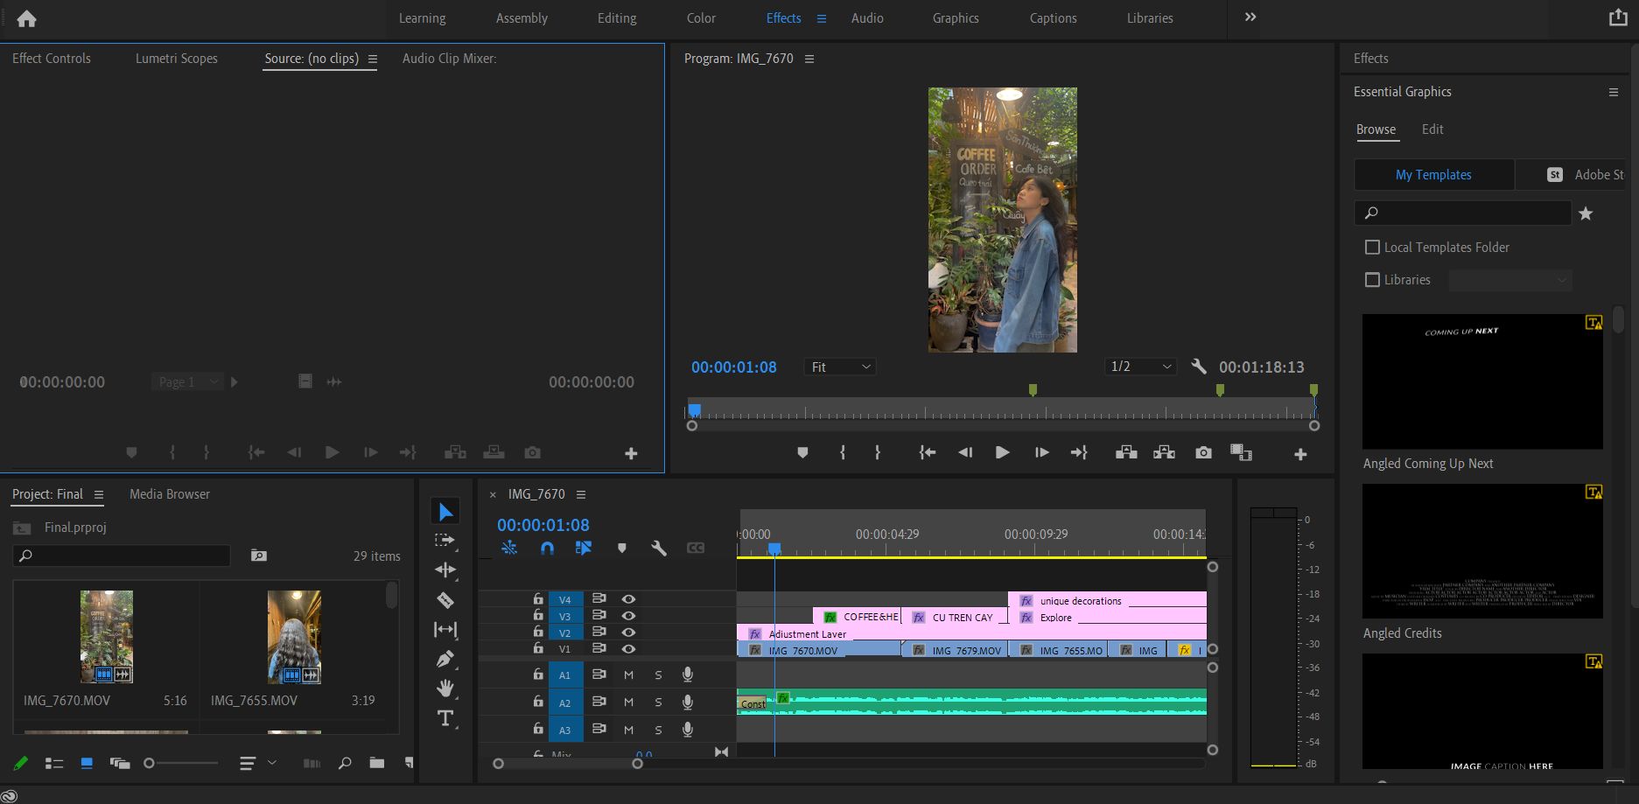Viewport: 1639px width, 804px height.
Task: Click the Home icon
Action: 27,17
